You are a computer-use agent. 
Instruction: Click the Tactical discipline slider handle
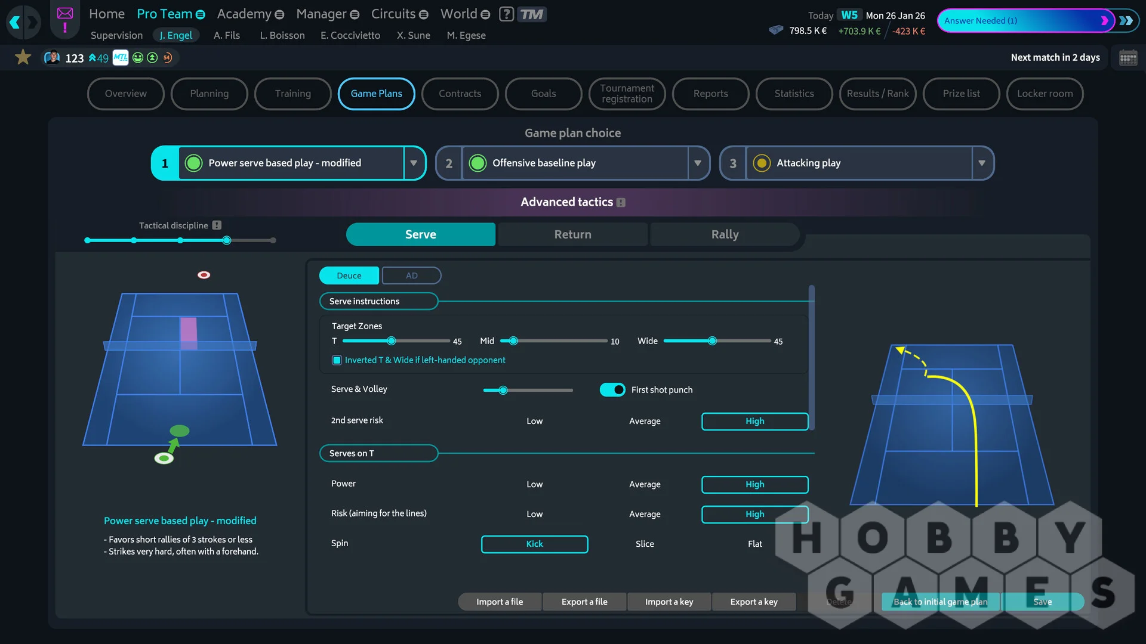coord(227,240)
